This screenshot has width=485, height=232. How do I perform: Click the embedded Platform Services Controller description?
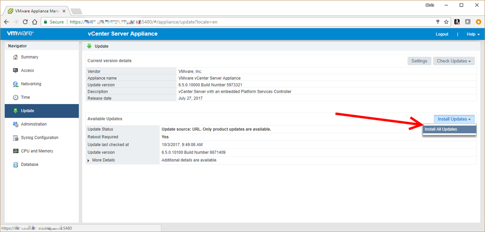click(235, 92)
